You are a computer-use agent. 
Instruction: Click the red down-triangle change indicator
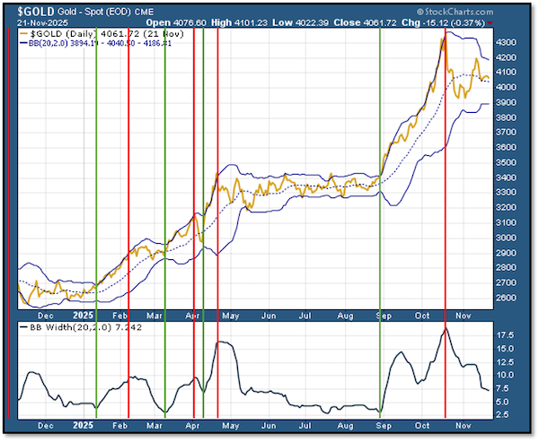(490, 23)
